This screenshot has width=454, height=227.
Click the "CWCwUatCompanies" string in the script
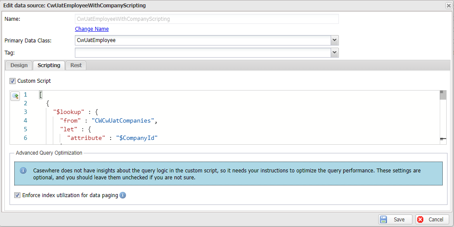click(x=123, y=120)
